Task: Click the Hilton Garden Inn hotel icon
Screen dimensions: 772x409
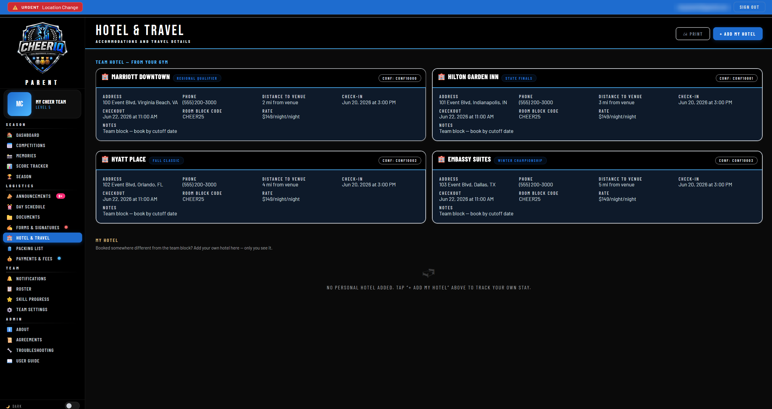Action: pos(441,77)
